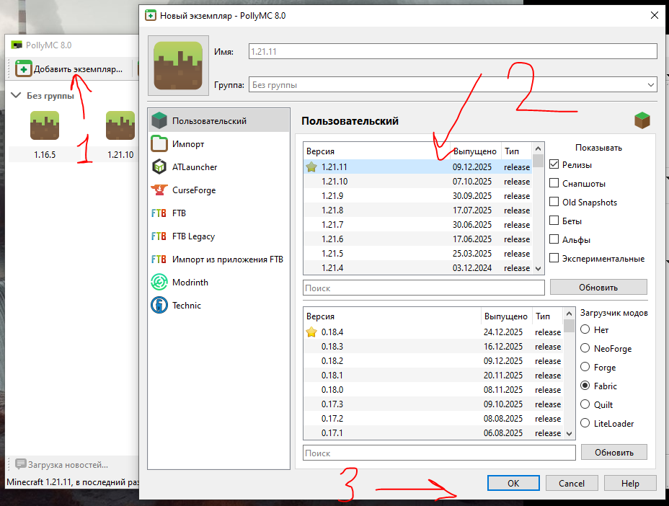Select Minecraft version 1.21.5 row
The width and height of the screenshot is (669, 506).
point(417,254)
